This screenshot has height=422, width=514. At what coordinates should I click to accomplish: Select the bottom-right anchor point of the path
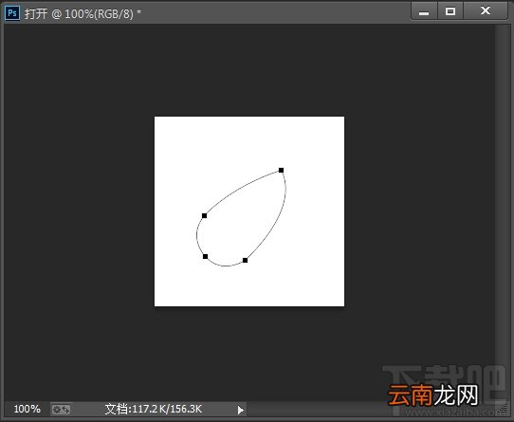(x=245, y=261)
